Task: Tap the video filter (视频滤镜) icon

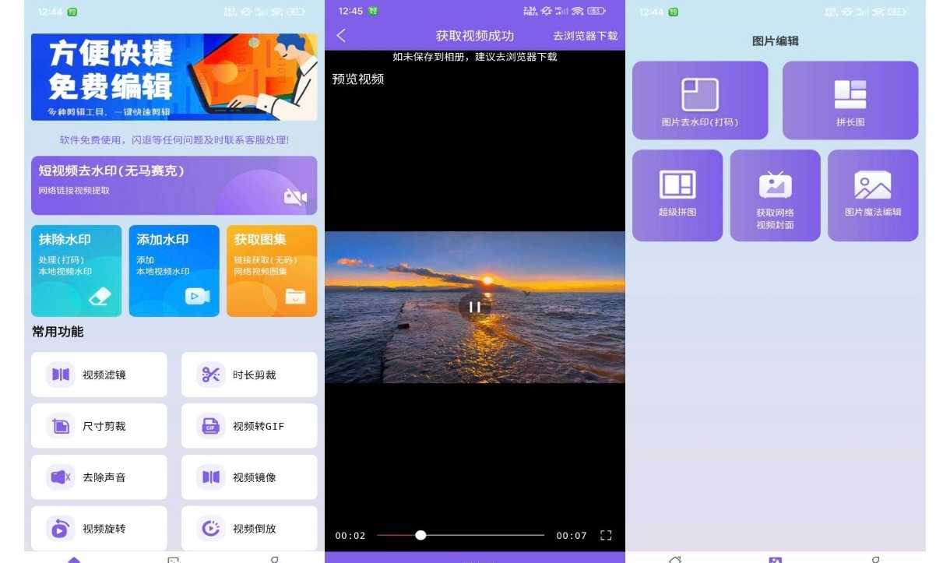Action: coord(61,375)
